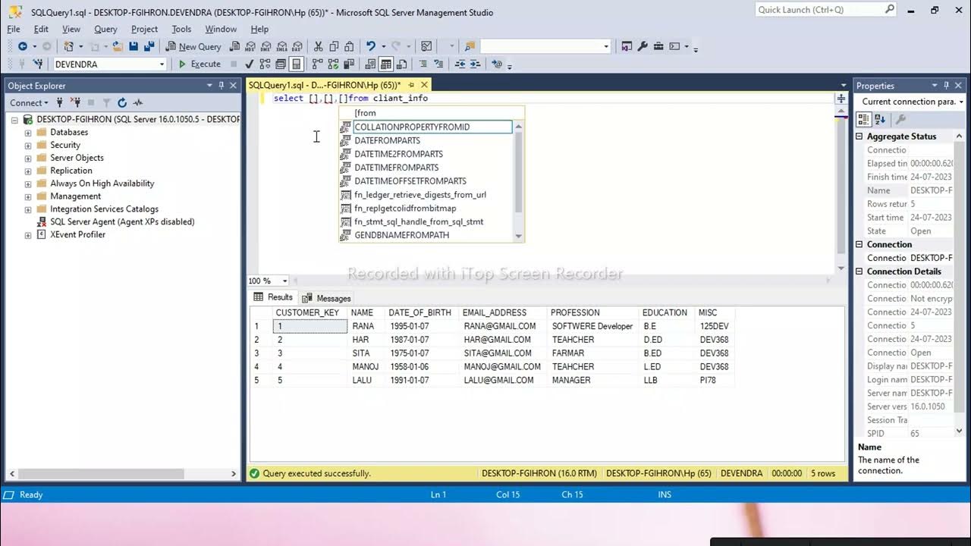Image resolution: width=971 pixels, height=546 pixels.
Task: Open the MDX query icon
Action: click(250, 46)
